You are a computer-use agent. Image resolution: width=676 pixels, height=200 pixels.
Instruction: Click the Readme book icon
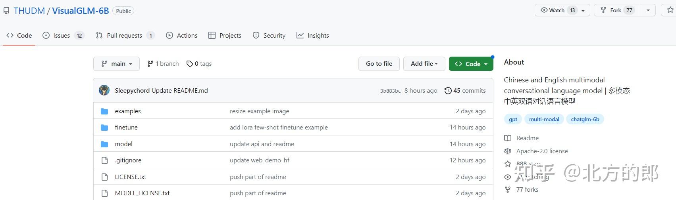(508, 138)
